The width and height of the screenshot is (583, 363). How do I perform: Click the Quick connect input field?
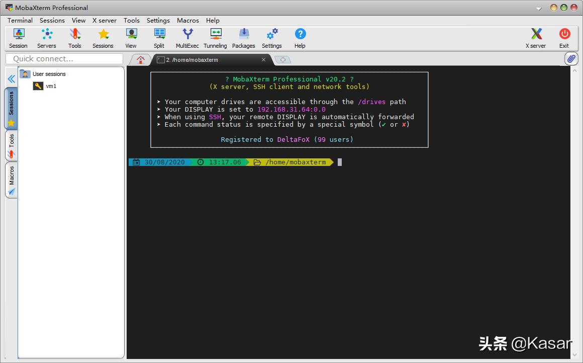click(64, 59)
